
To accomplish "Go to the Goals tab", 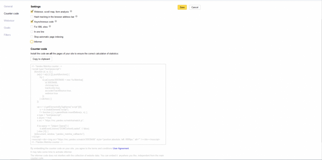I will click(x=7, y=28).
